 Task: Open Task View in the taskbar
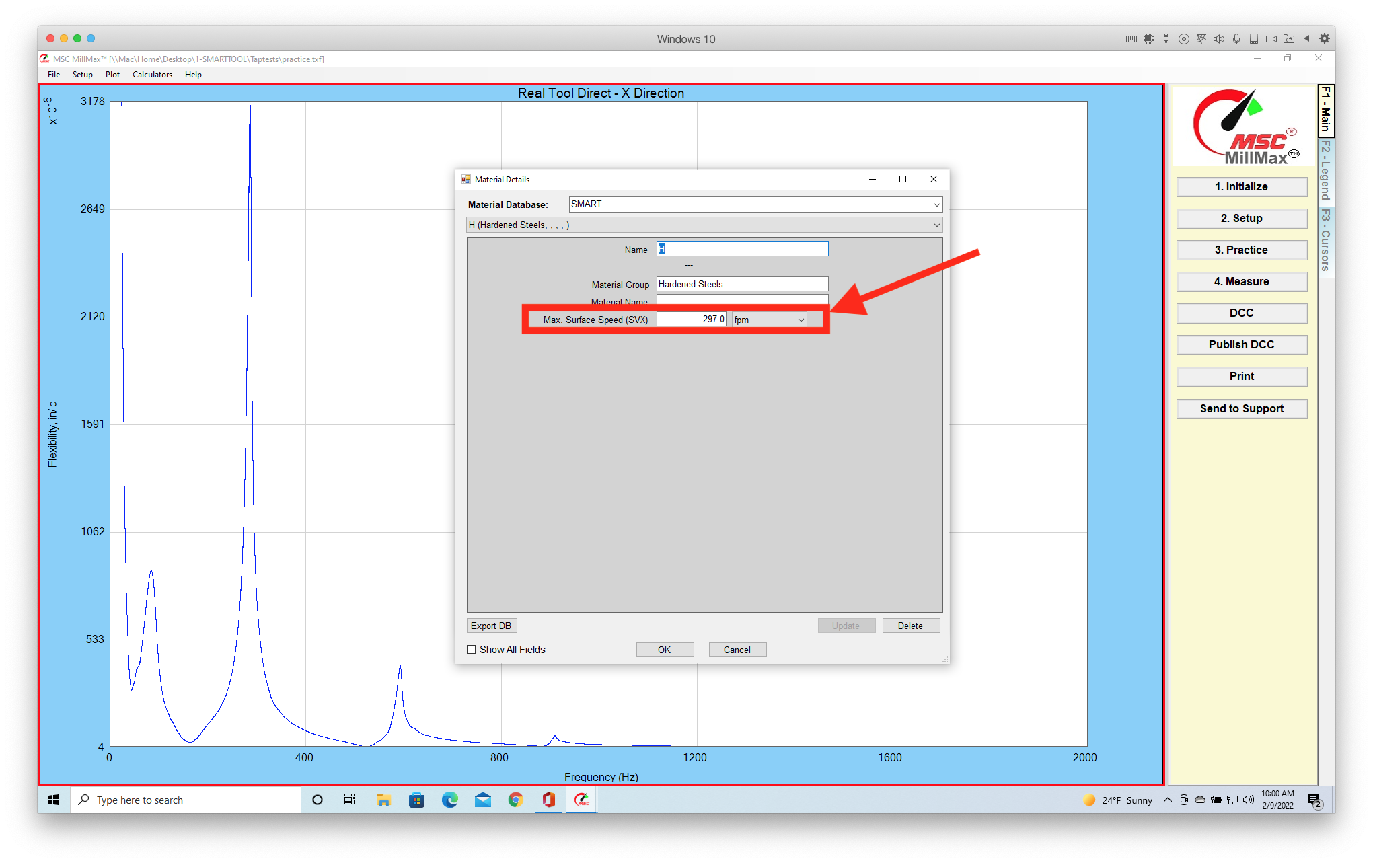pos(350,800)
